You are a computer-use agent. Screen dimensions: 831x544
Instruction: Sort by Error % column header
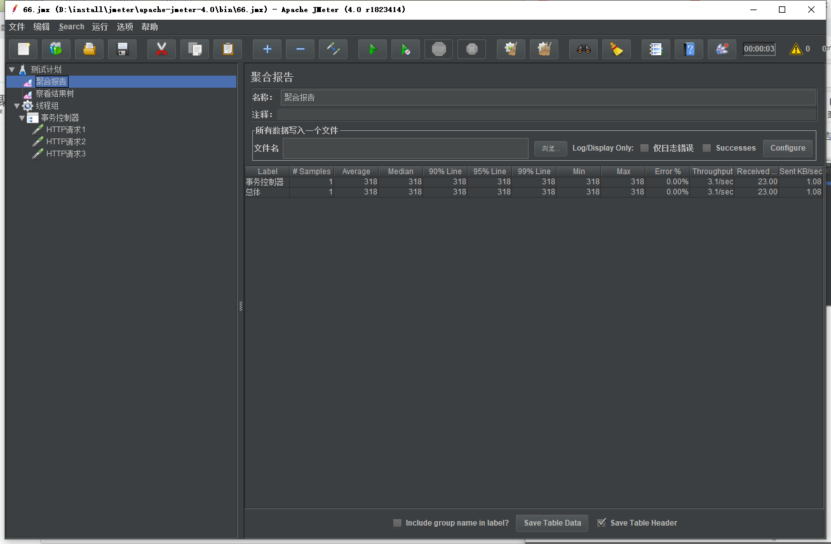pos(668,172)
